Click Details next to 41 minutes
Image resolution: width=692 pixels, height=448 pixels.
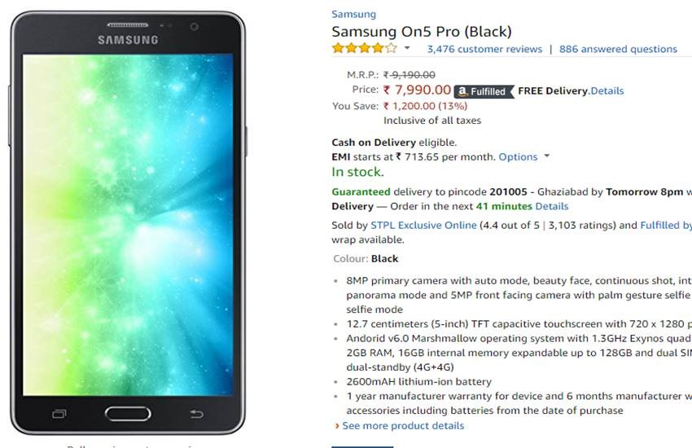tap(552, 206)
